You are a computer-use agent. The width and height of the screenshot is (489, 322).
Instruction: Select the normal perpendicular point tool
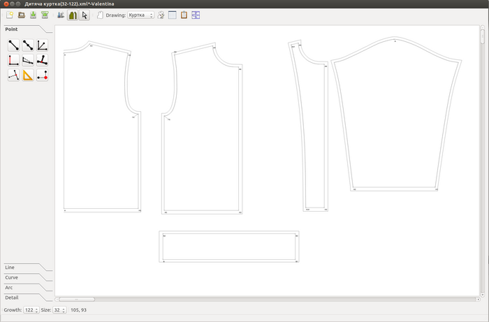click(13, 60)
